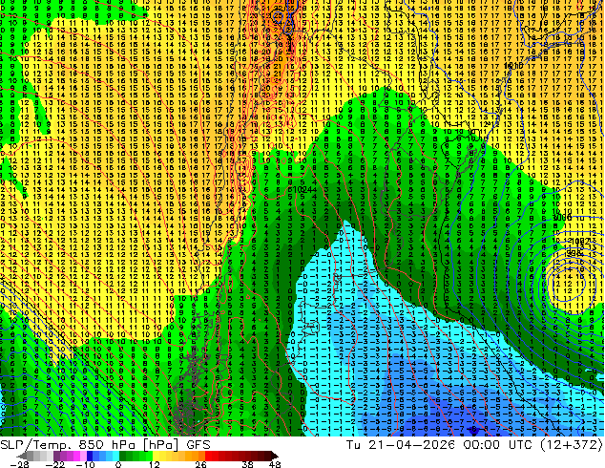Click the 'Tu 21-04-2026 00:00 UTC (12+372)' timestamp

474,445
